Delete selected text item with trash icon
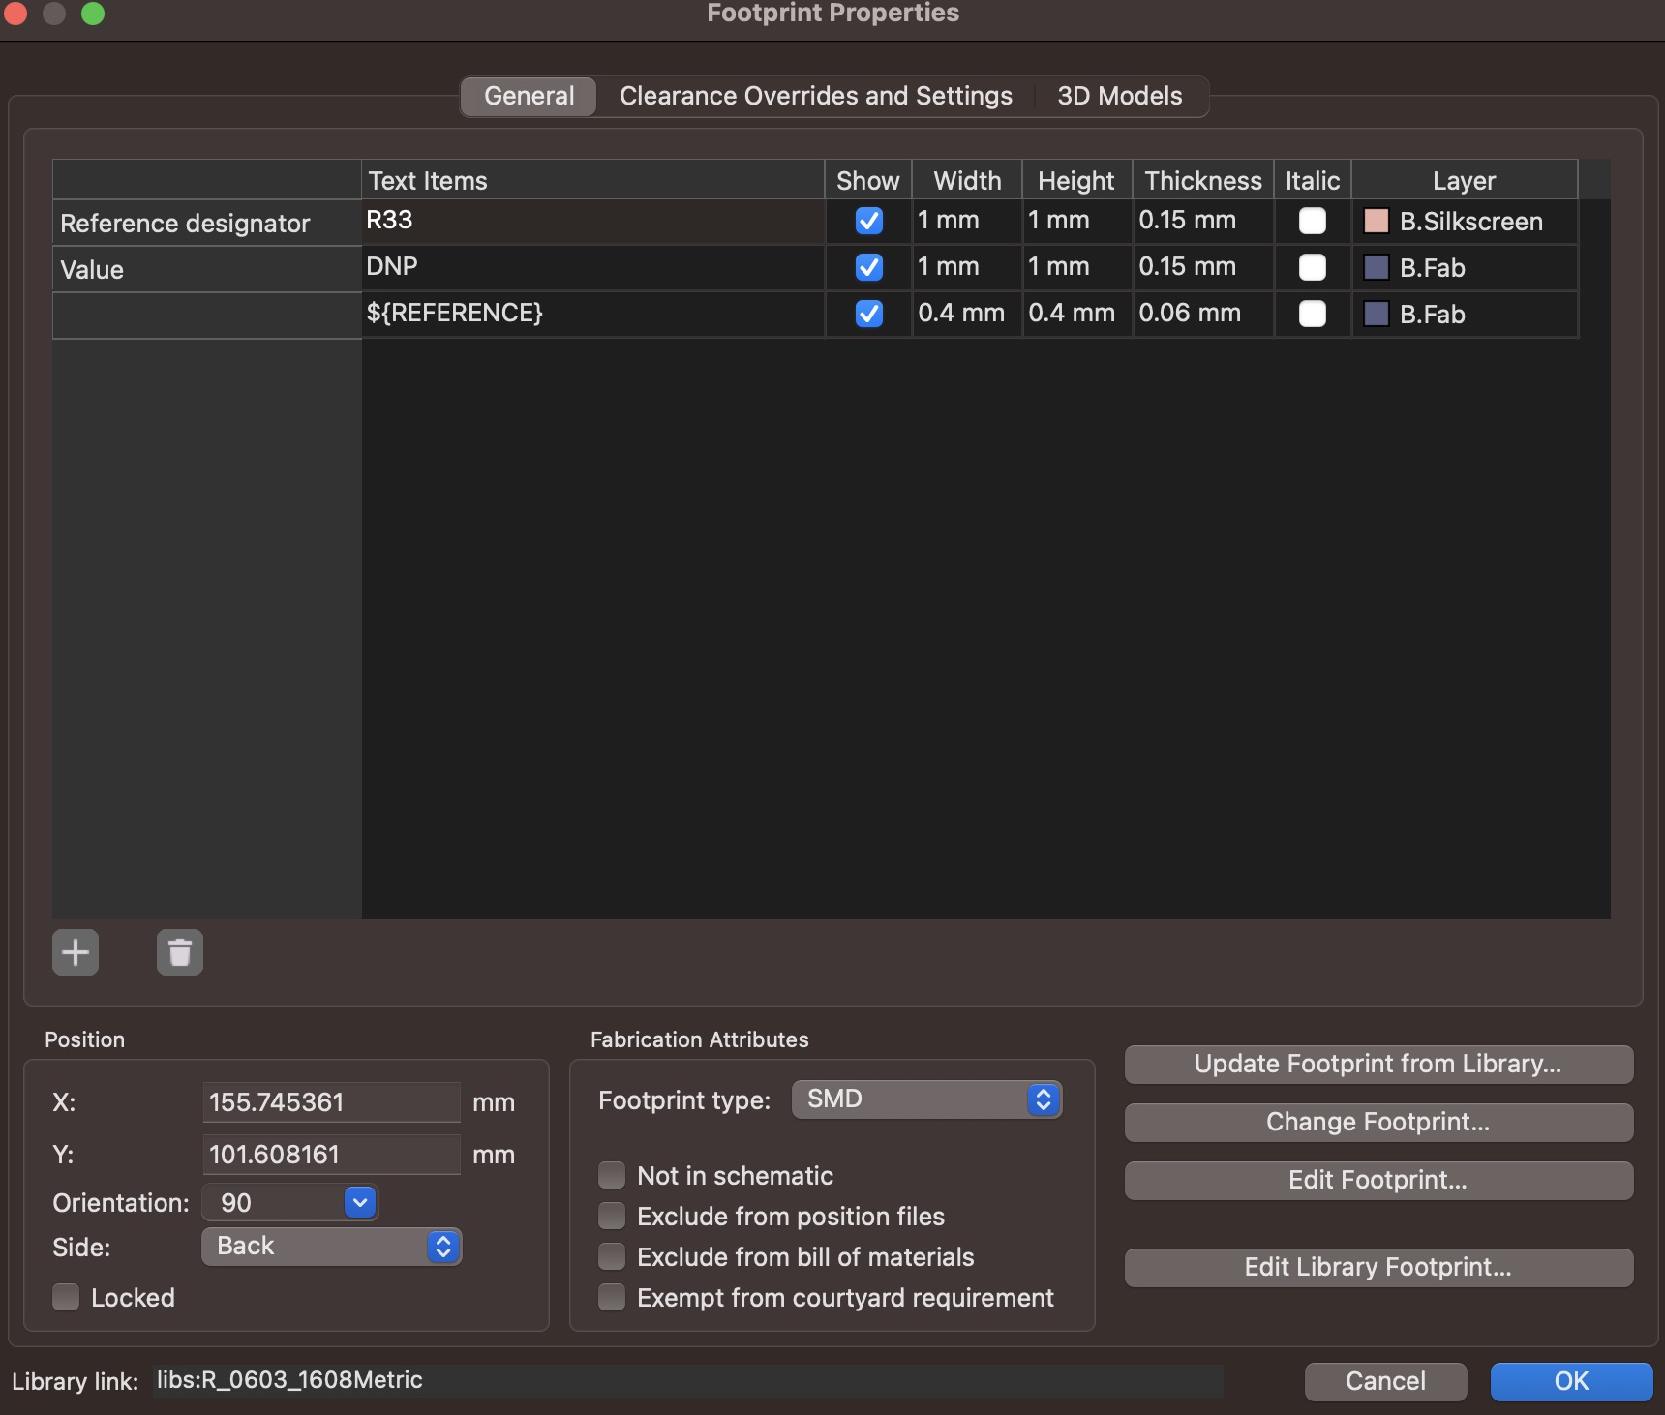 180,952
